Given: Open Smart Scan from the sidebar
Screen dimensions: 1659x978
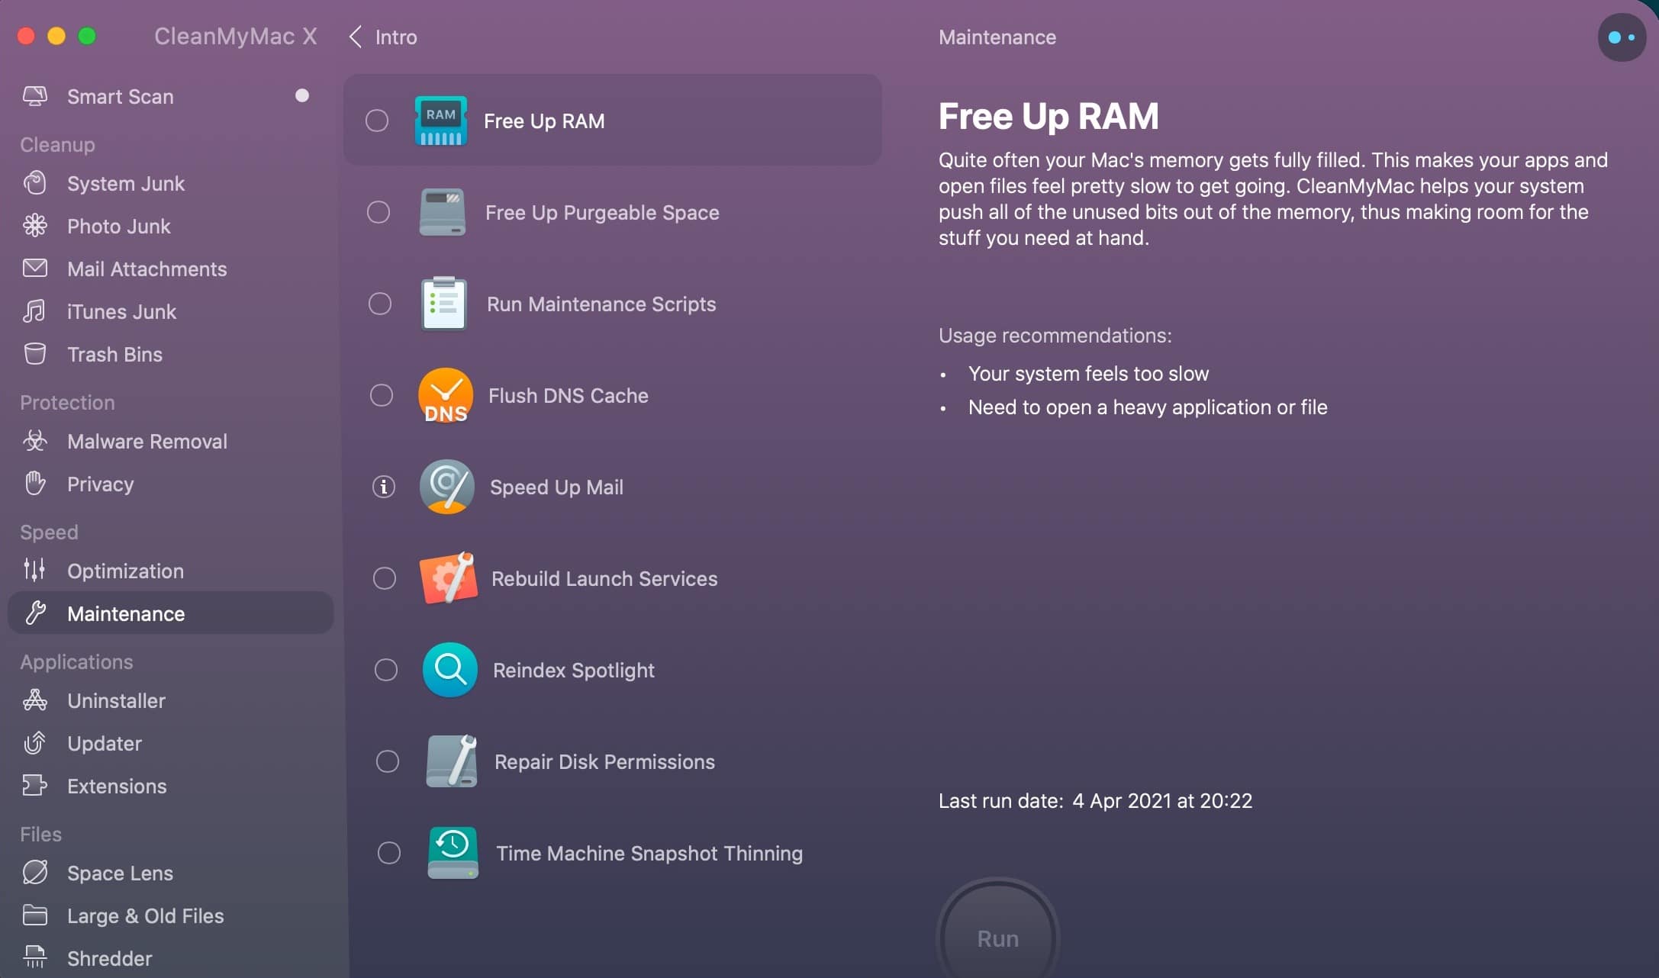Looking at the screenshot, I should (x=119, y=96).
